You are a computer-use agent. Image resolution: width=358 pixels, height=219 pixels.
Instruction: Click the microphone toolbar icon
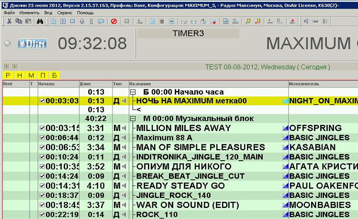pos(82,22)
